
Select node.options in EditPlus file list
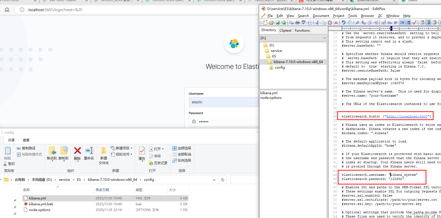(x=271, y=98)
